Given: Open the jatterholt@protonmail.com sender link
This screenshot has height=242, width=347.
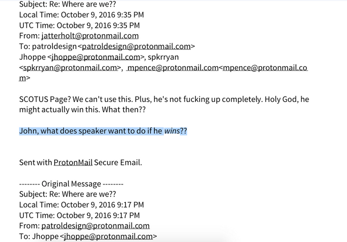Looking at the screenshot, I should [x=90, y=36].
